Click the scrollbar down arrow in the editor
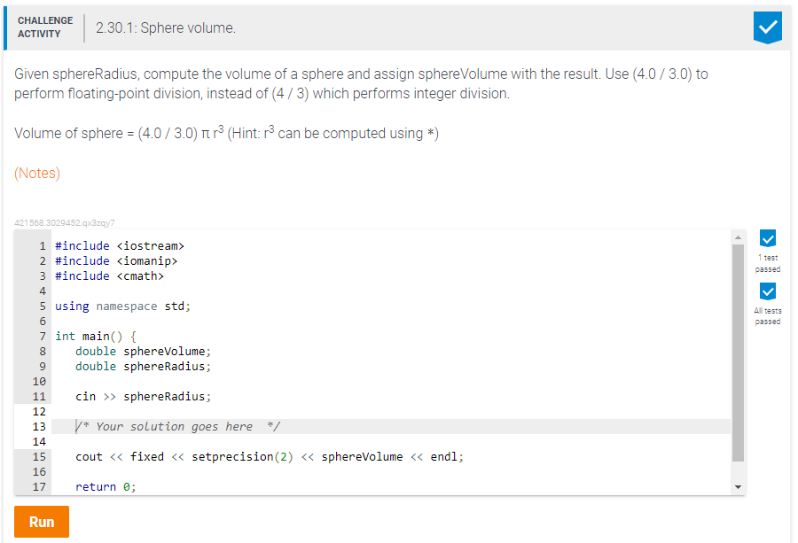Viewport: 798px width, 543px height. pyautogui.click(x=738, y=485)
